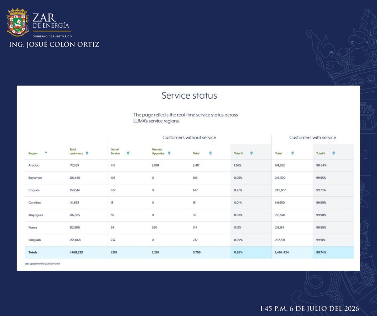
Task: Click the Totals row label
Action: 33,252
